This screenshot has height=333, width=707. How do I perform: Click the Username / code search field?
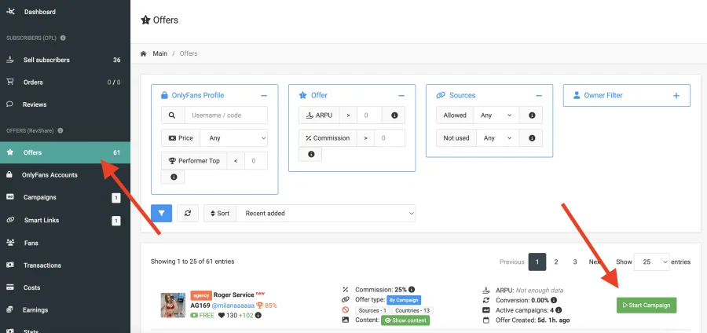[x=225, y=115]
